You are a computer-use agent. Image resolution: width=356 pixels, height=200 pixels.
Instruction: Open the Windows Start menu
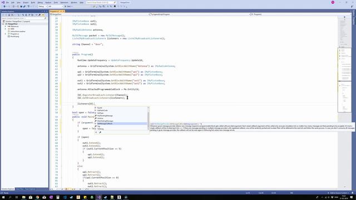pyautogui.click(x=3, y=197)
